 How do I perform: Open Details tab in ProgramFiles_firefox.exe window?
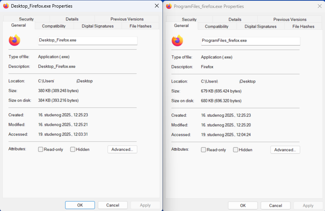(x=235, y=19)
